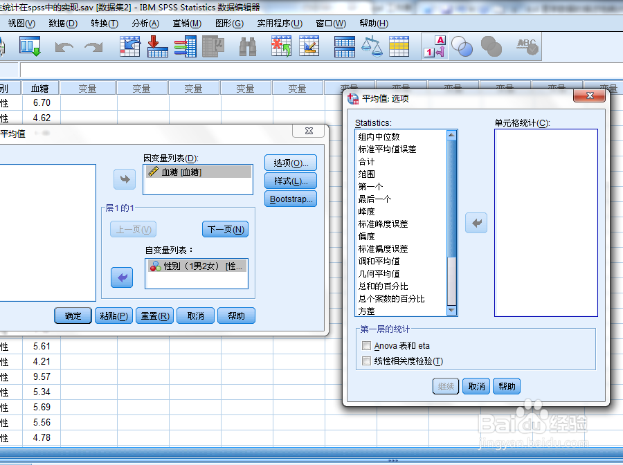Open the 帮助(H) menu
Screen dimensions: 623x465
tap(374, 24)
